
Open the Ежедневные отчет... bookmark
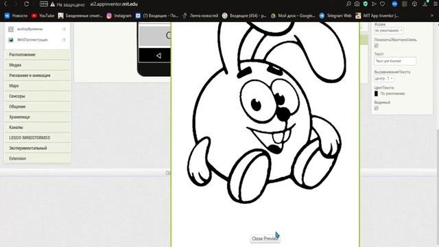point(80,16)
